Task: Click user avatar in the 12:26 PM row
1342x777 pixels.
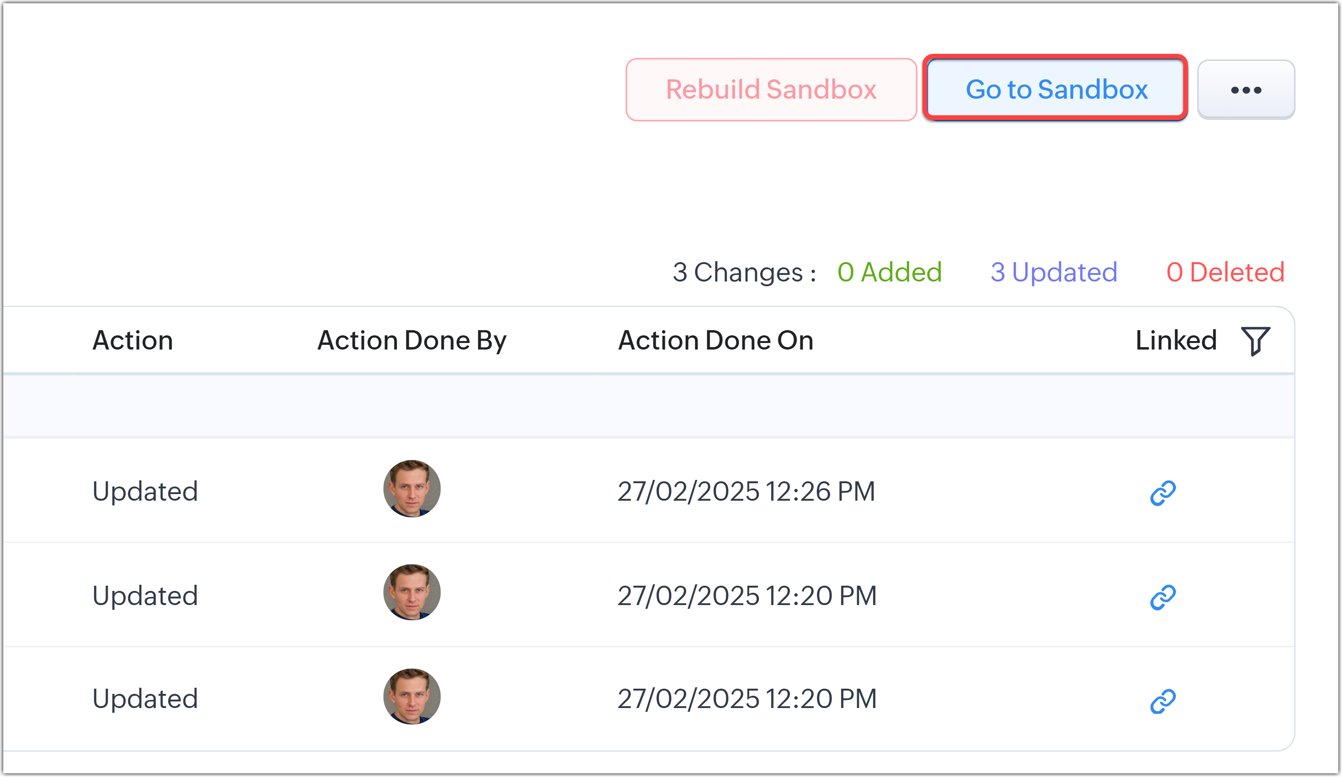Action: (412, 488)
